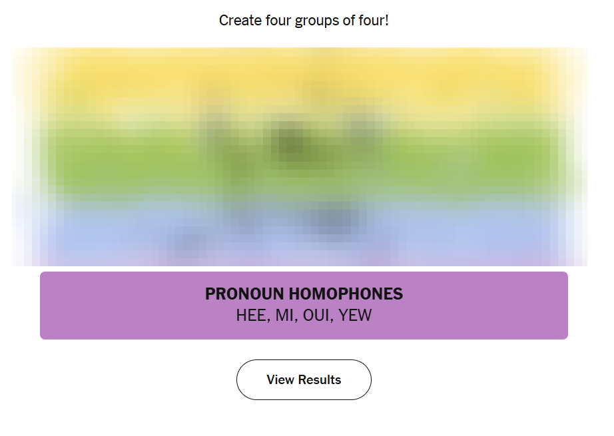The height and width of the screenshot is (436, 614).
Task: Click the word "four!" ending the instruction
Action: (x=373, y=21)
